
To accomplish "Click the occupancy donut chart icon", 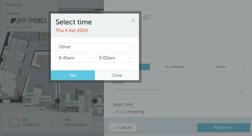I will (x=56, y=122).
